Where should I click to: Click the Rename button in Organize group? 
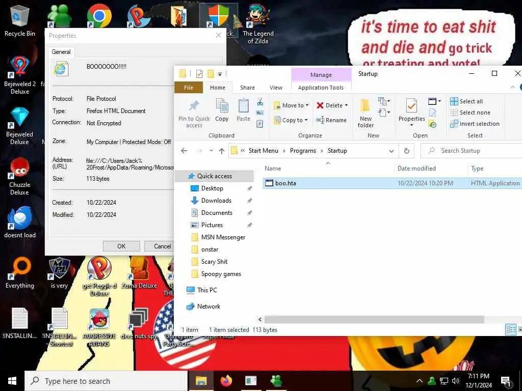point(331,120)
